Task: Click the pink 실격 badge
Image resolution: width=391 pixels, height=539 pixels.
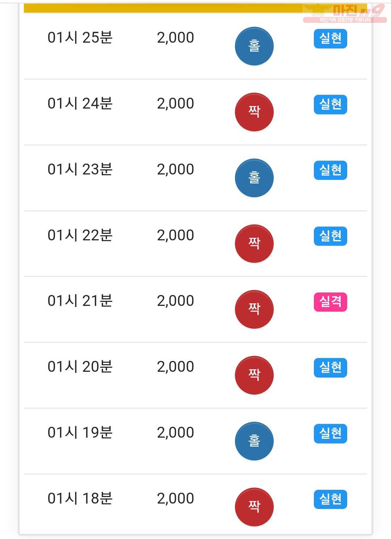Action: point(330,302)
